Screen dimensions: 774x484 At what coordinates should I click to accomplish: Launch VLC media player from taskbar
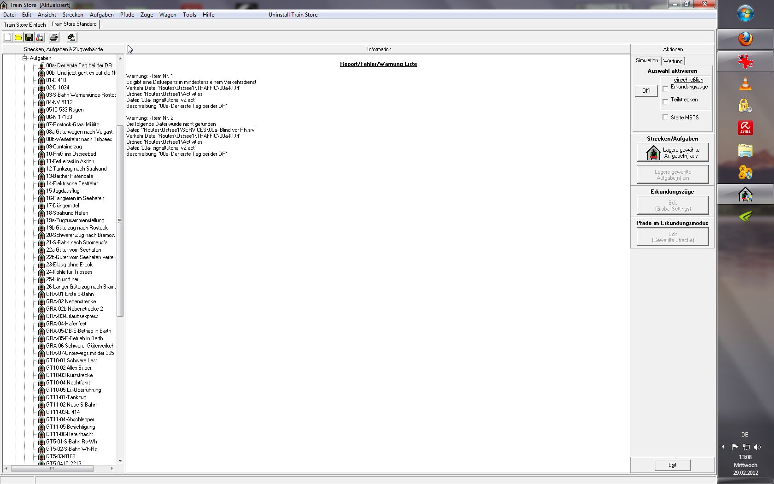tap(745, 84)
